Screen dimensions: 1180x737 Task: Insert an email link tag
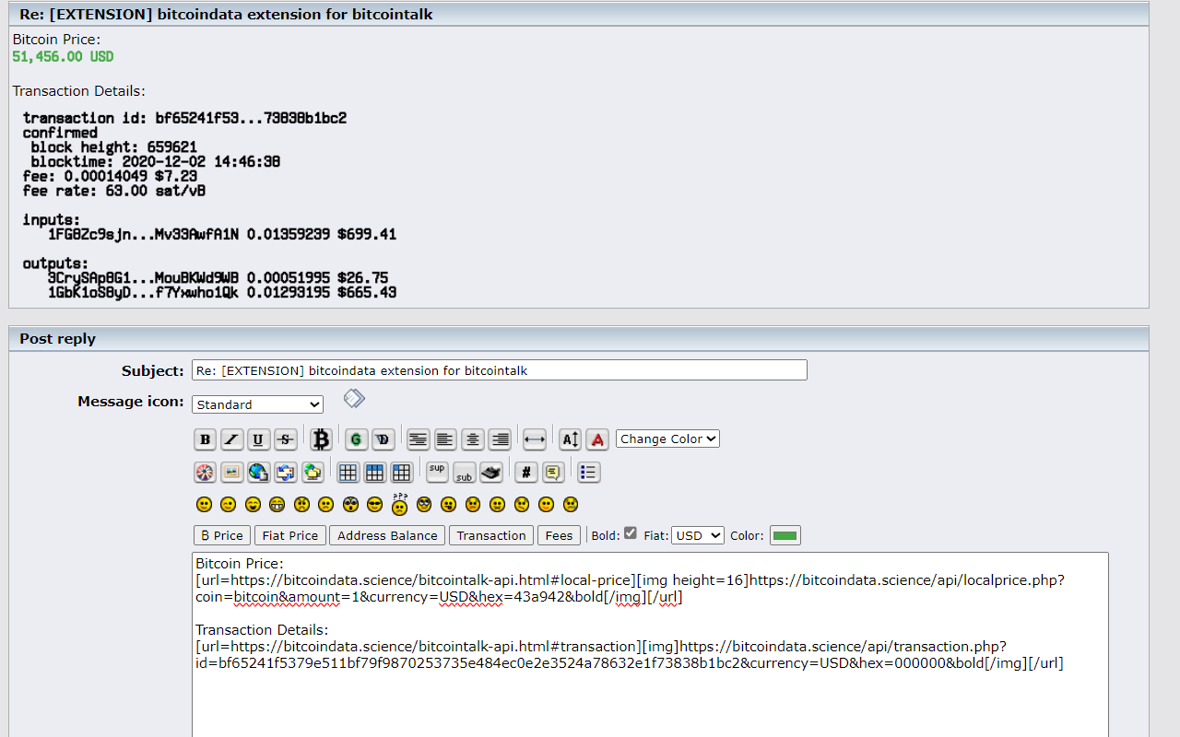click(x=286, y=473)
